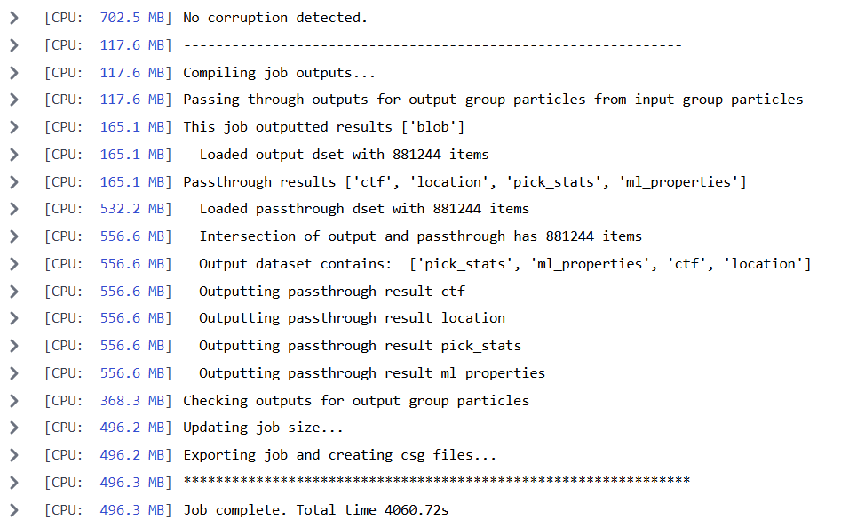Expand the 'Updating job size' log line

[14, 428]
